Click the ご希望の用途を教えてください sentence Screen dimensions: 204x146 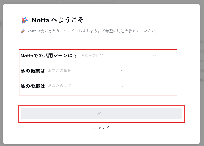[x=130, y=31]
